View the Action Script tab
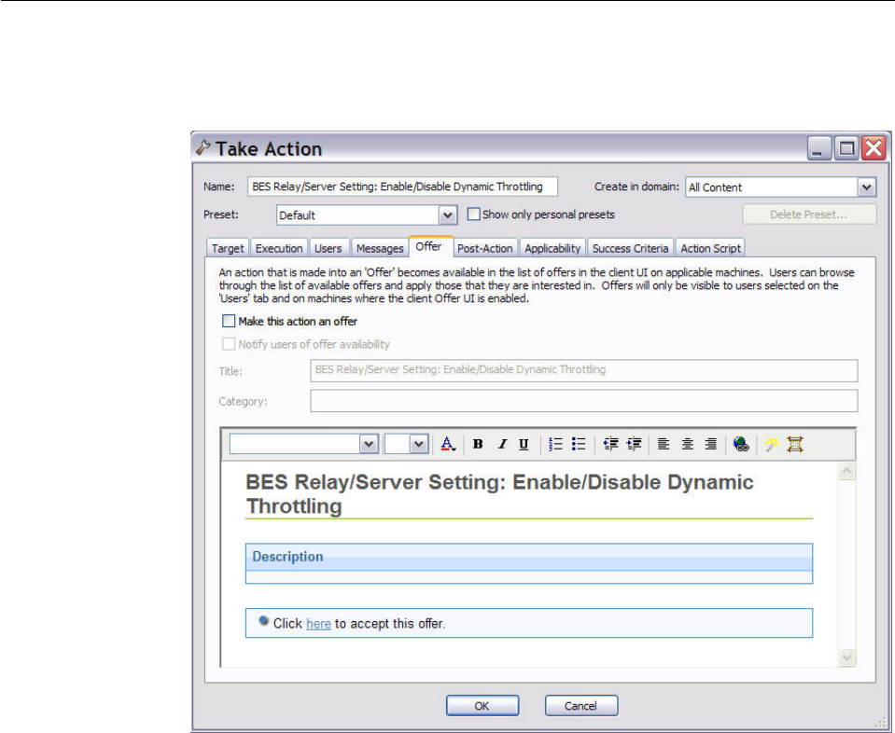 tap(710, 248)
